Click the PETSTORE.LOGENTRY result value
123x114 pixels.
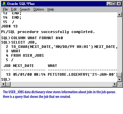[x=83, y=75]
